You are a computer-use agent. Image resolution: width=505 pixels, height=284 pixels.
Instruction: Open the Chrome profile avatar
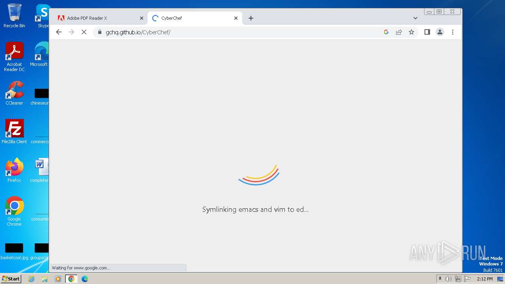(440, 32)
